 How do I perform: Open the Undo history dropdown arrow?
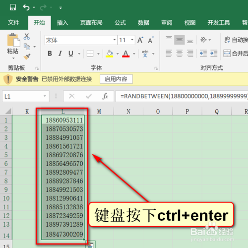click(x=34, y=7)
